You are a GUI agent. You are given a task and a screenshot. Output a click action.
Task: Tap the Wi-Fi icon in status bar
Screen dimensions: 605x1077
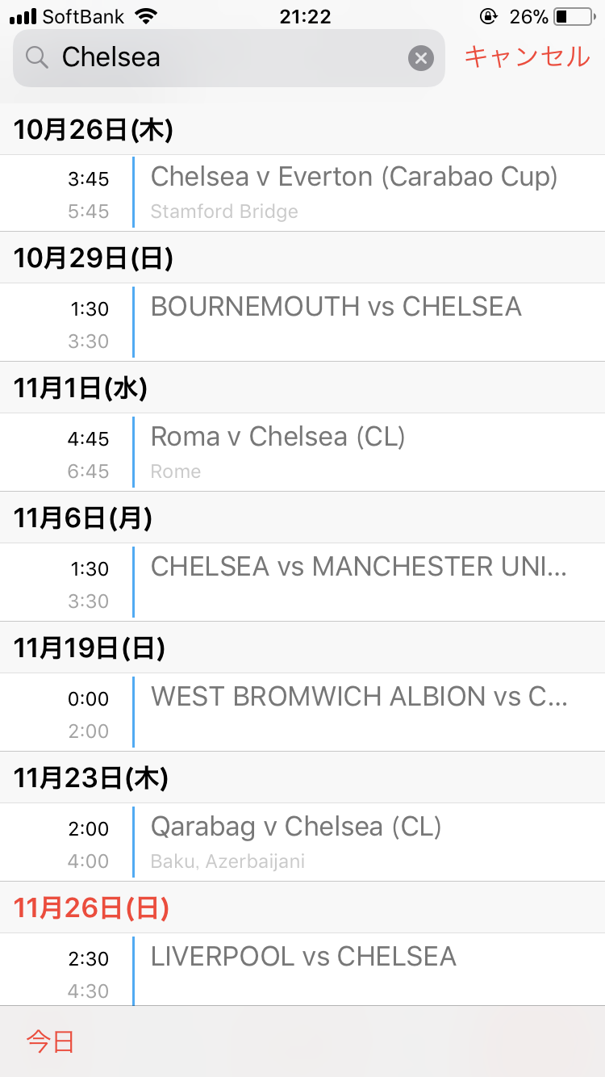coord(146,16)
